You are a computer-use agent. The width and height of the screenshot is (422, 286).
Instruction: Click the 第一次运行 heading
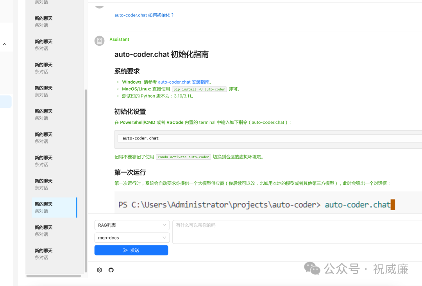coord(130,172)
